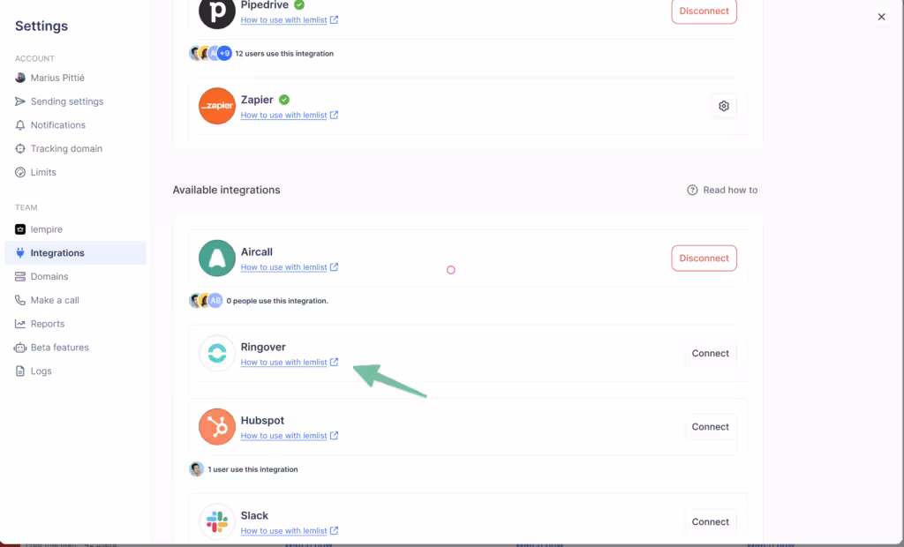Connect the Hubspot integration

click(x=710, y=427)
